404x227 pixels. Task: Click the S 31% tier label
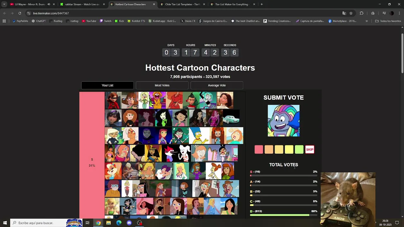pyautogui.click(x=92, y=162)
